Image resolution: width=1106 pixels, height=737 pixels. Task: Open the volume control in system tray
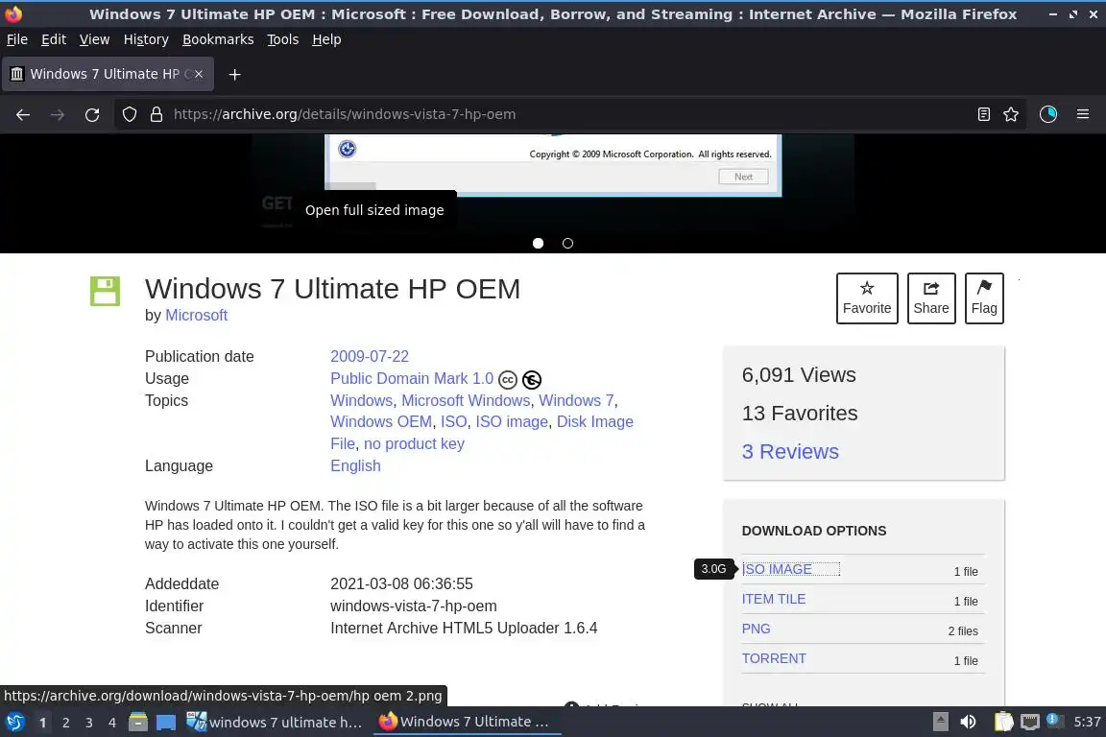click(969, 722)
